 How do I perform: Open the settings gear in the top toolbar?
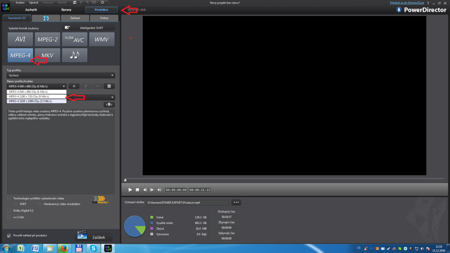tap(102, 3)
